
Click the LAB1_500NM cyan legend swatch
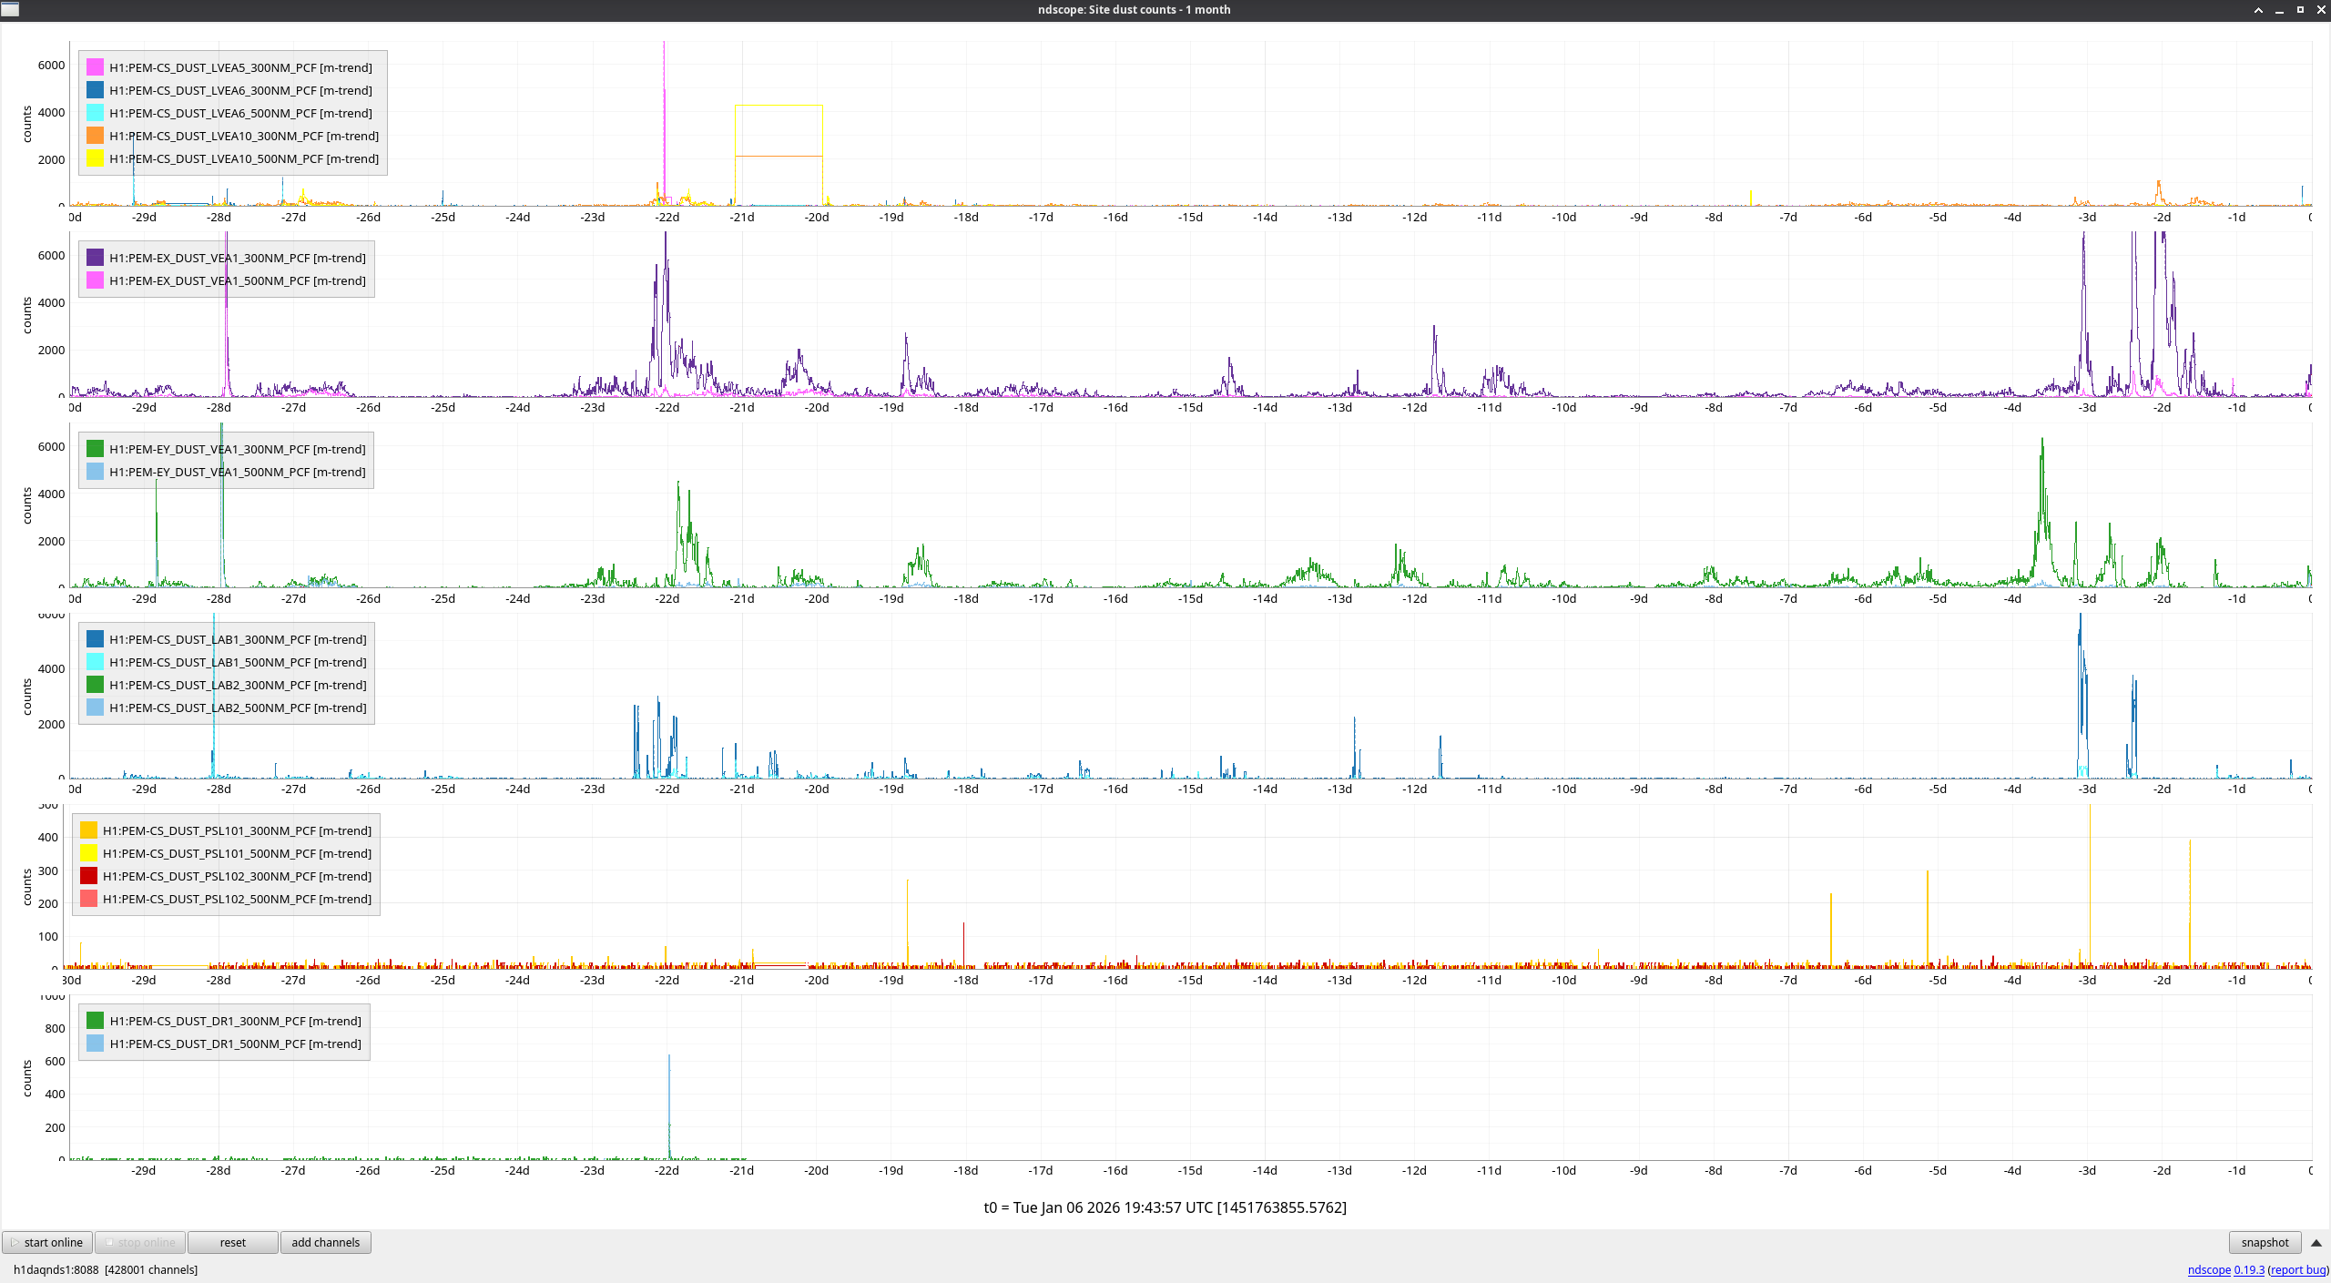95,662
